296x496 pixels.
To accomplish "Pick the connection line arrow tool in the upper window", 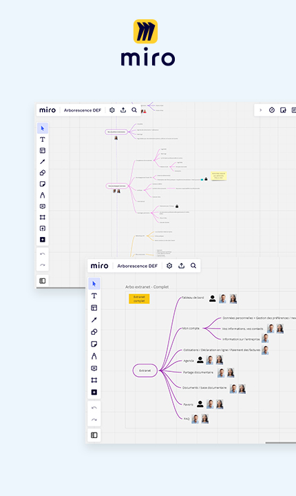I will click(43, 162).
